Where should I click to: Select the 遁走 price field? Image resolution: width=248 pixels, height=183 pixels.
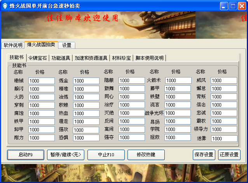click(x=86, y=122)
